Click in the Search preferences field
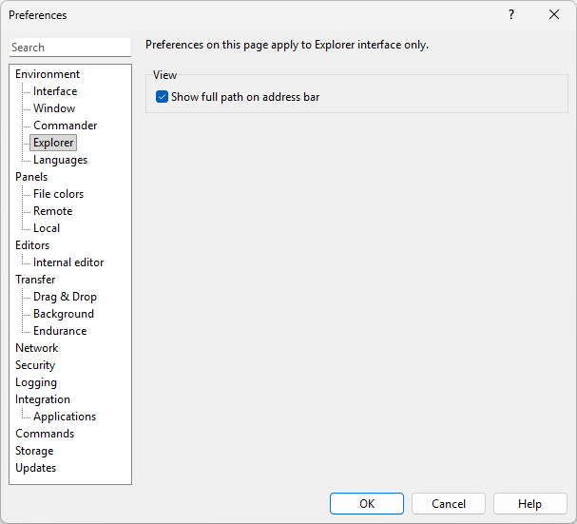 (70, 48)
